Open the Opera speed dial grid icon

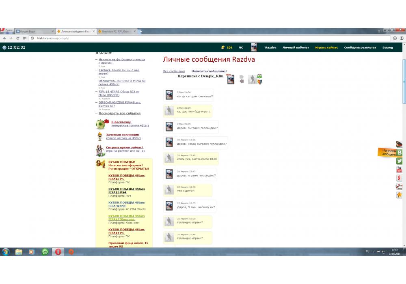(x=25, y=38)
